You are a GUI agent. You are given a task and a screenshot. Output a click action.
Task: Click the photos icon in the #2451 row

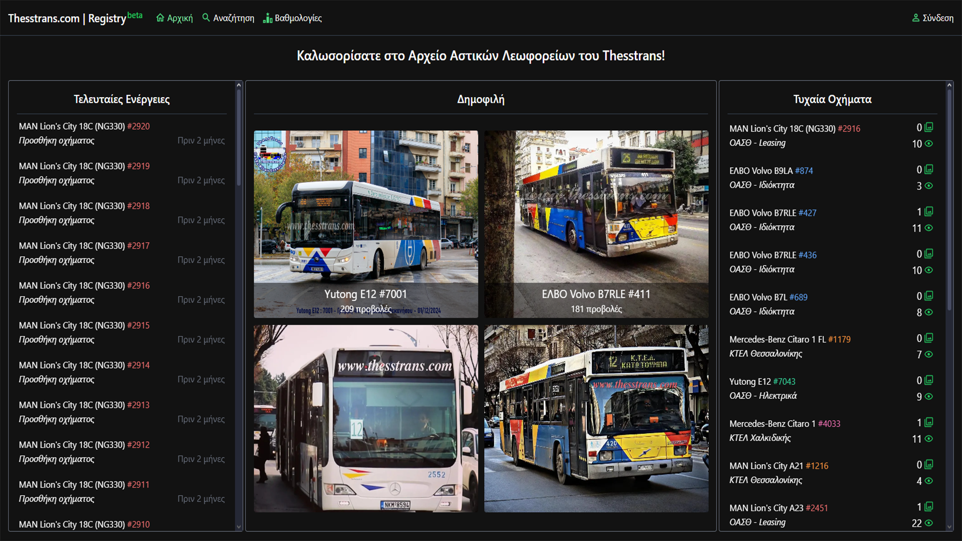[x=929, y=506]
